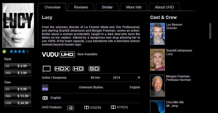Screen dimensions: 218x113
Task: Switch to the Reviews tab
Action: click(x=81, y=7)
